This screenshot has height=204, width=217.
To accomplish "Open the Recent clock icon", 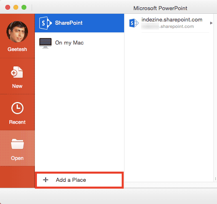I will click(17, 108).
